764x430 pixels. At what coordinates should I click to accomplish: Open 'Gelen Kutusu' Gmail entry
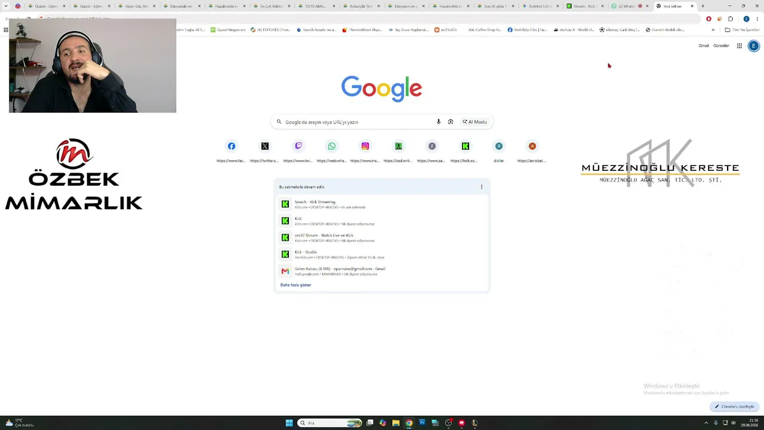[382, 271]
